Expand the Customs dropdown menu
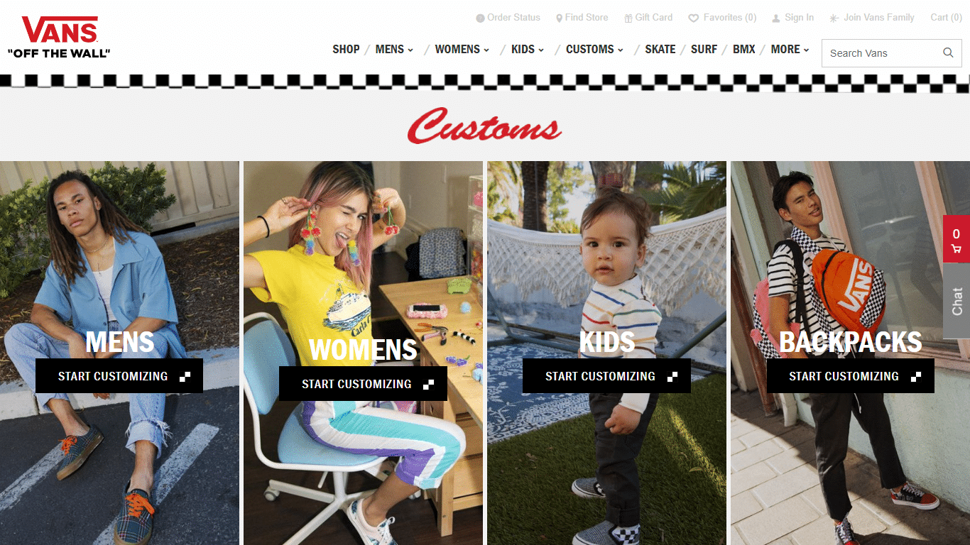Image resolution: width=970 pixels, height=545 pixels. pos(594,49)
